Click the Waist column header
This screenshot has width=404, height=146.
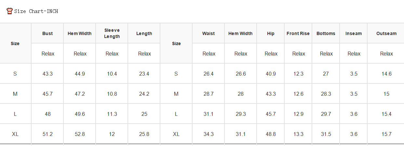pos(209,33)
